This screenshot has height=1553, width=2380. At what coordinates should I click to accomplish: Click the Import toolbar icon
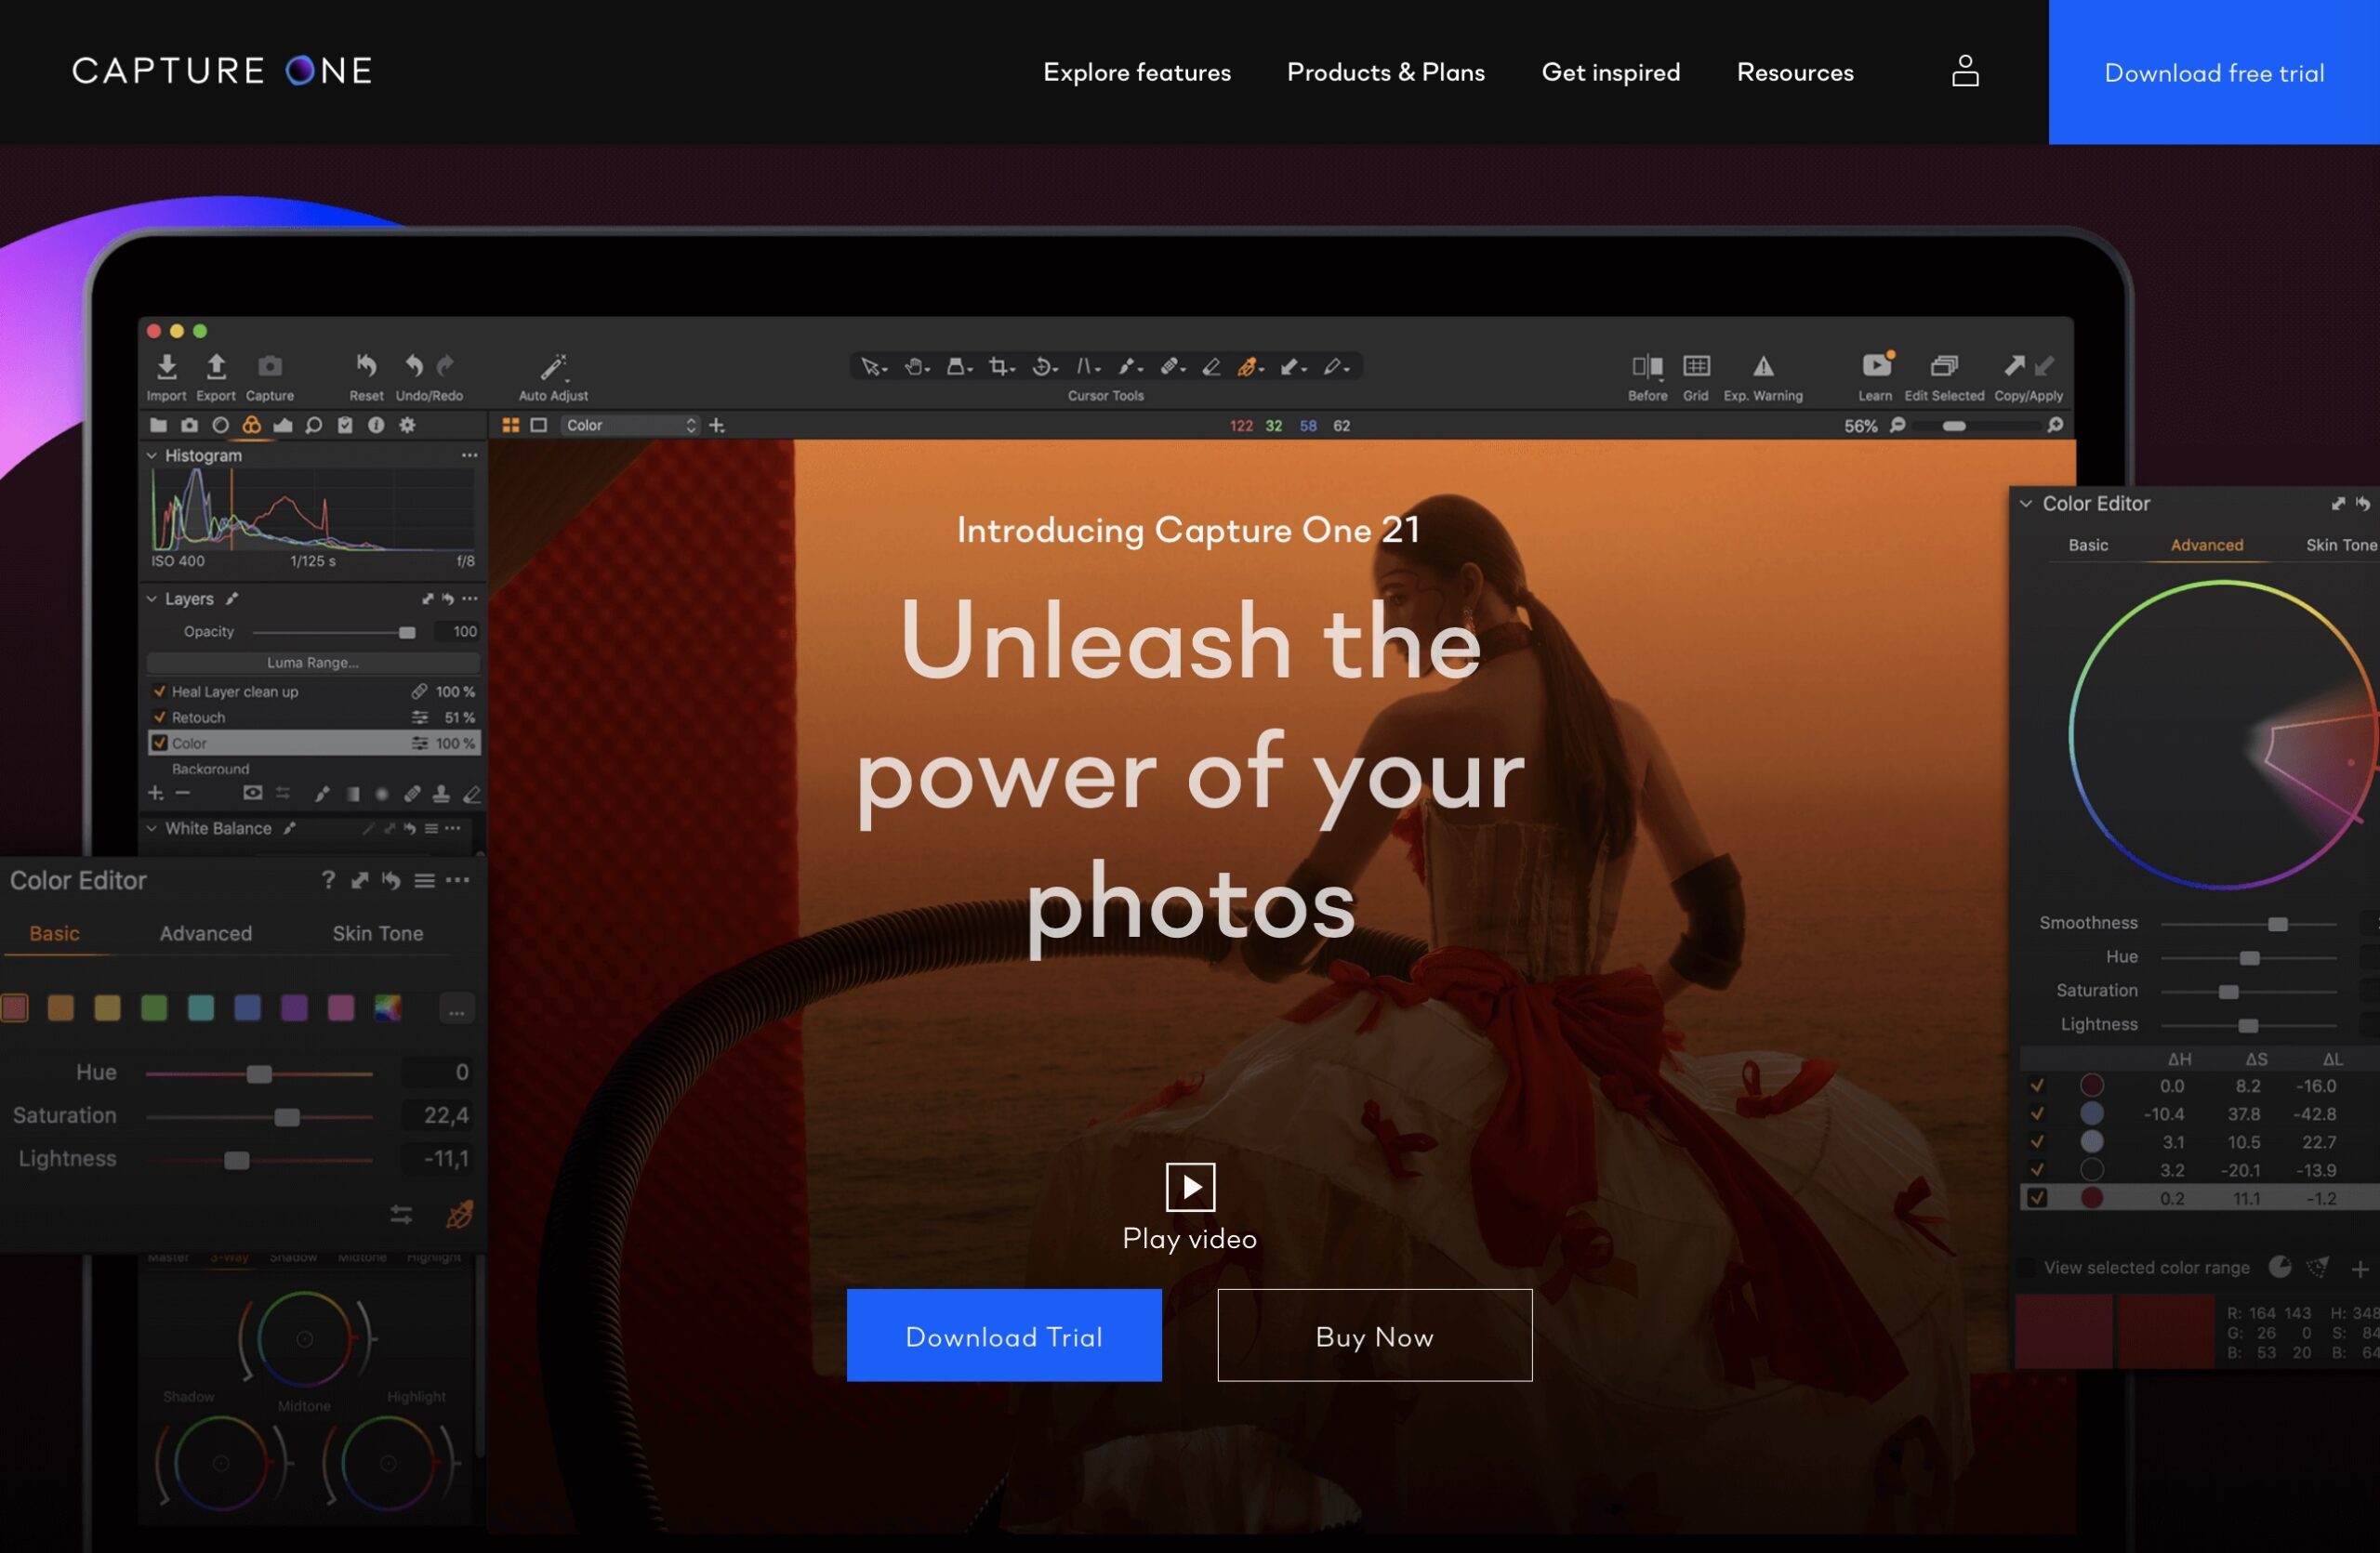click(x=167, y=367)
